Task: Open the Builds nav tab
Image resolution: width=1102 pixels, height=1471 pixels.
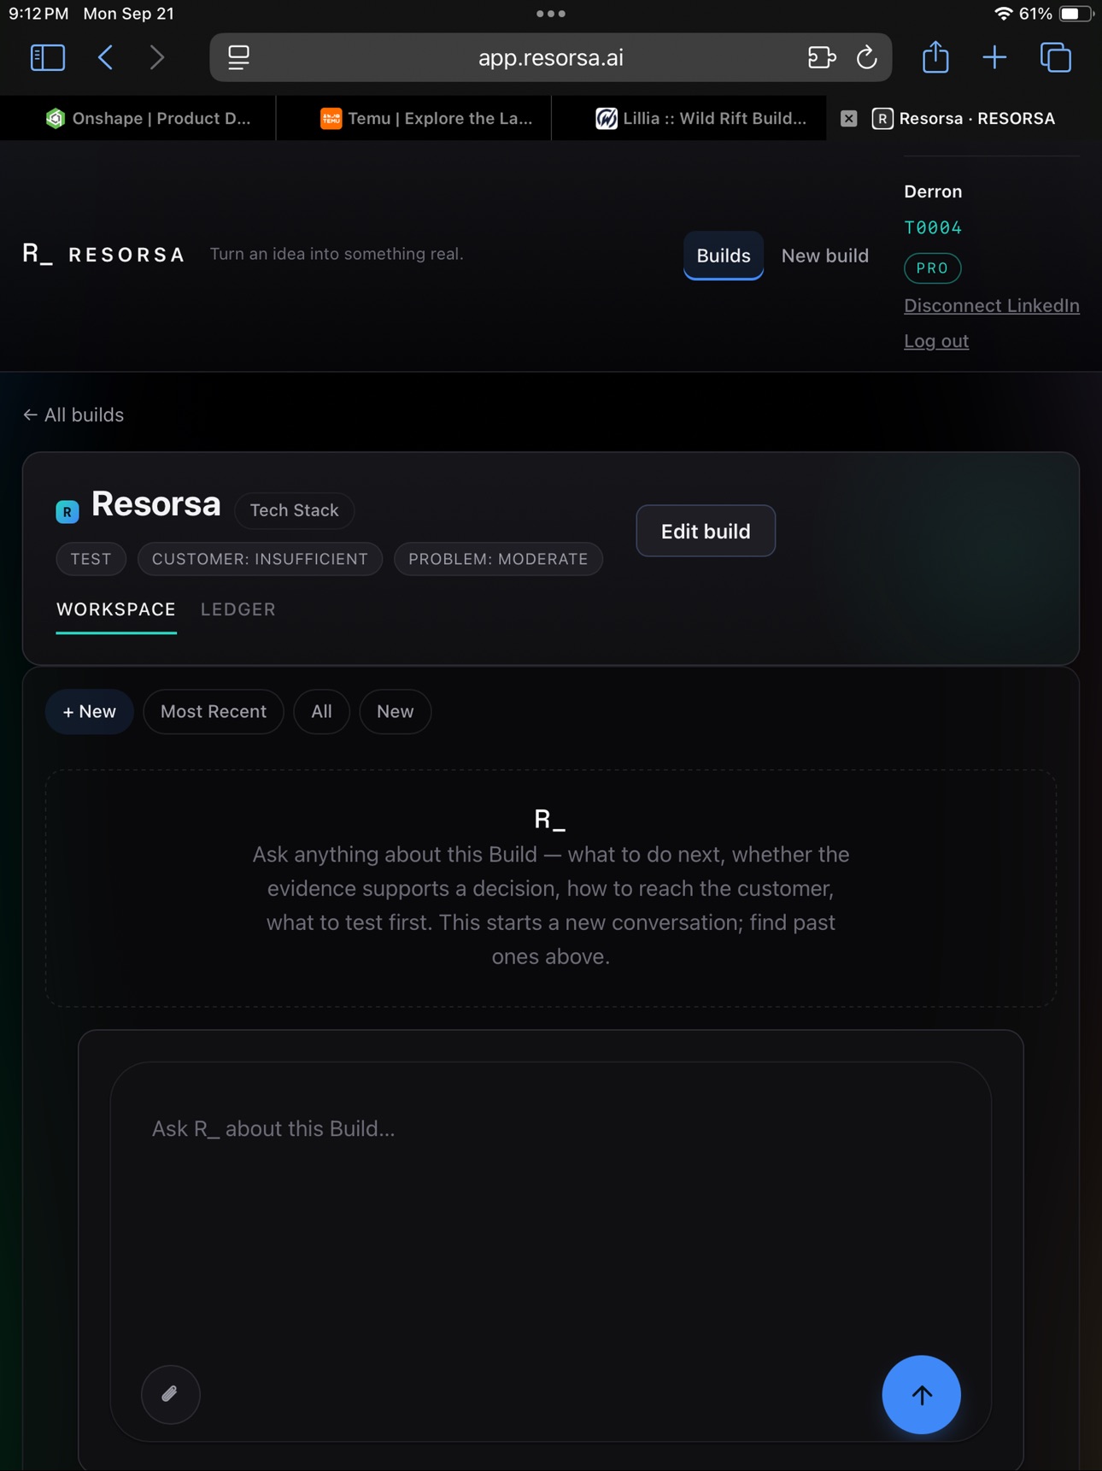Action: coord(723,256)
